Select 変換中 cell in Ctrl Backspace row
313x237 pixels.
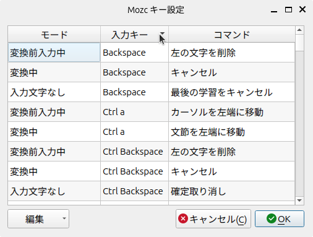click(54, 171)
